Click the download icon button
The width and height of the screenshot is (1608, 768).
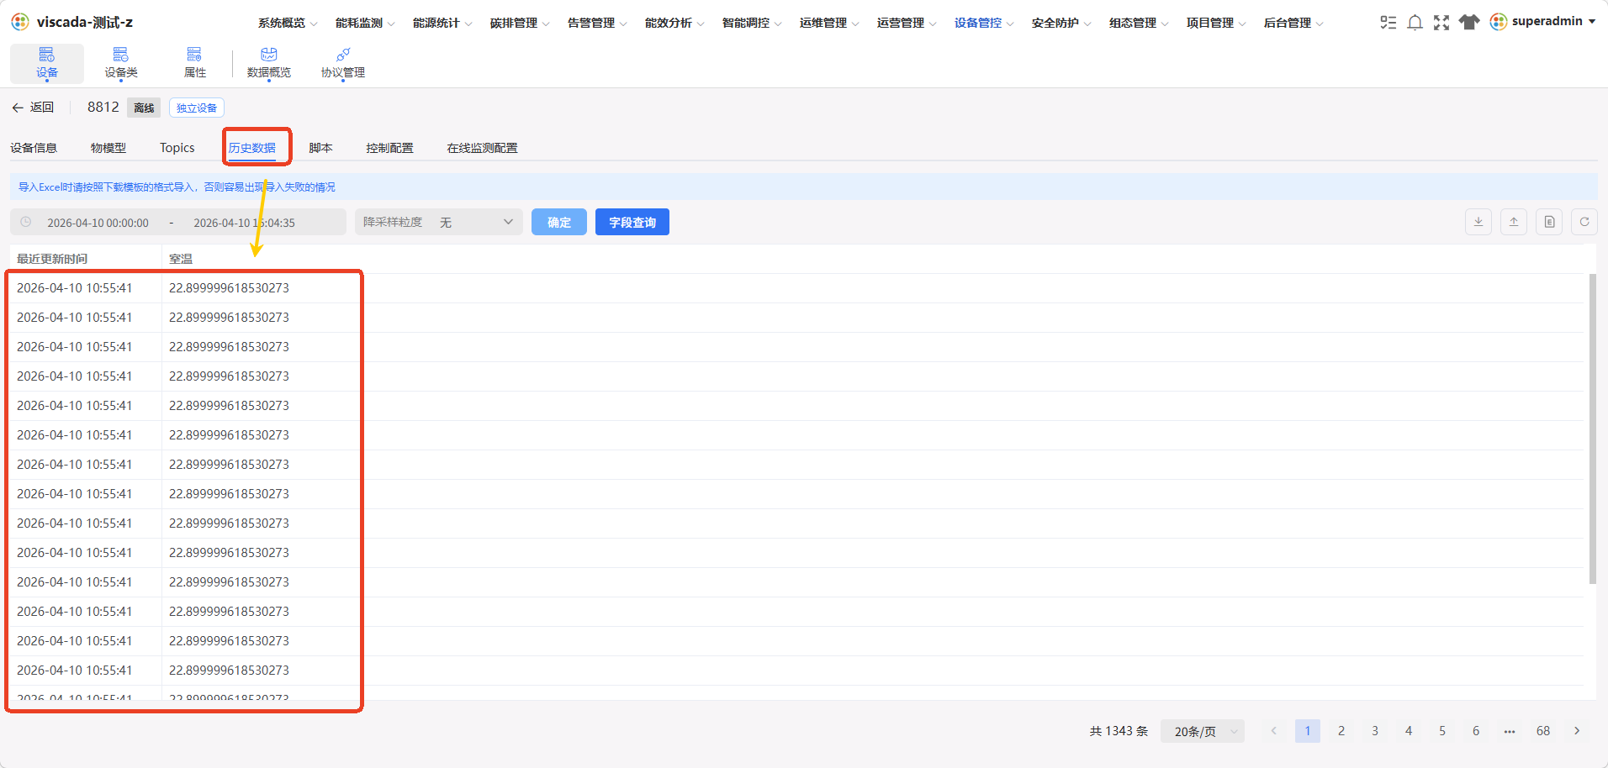point(1478,222)
